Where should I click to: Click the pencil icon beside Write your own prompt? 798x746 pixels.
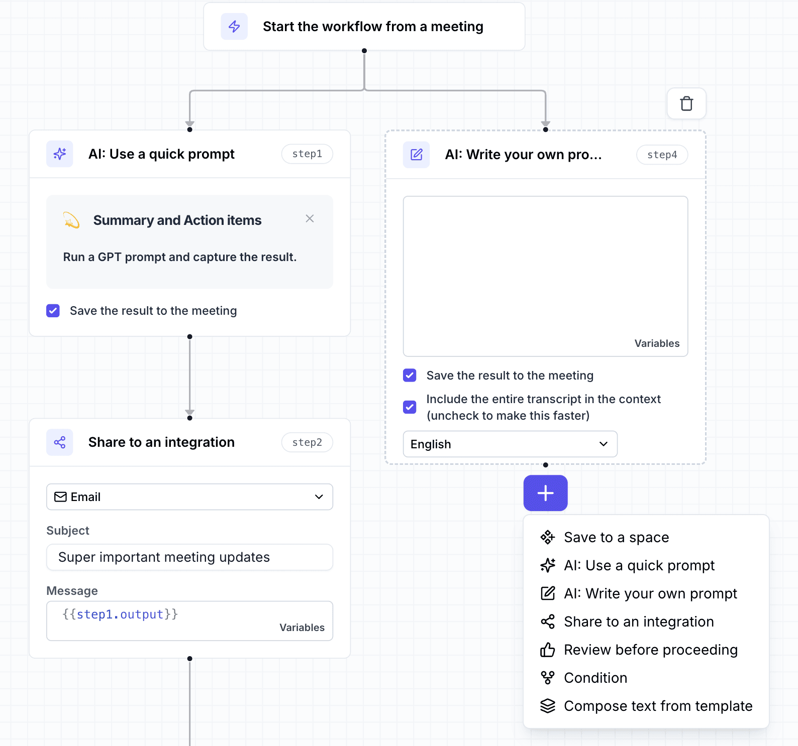click(547, 593)
